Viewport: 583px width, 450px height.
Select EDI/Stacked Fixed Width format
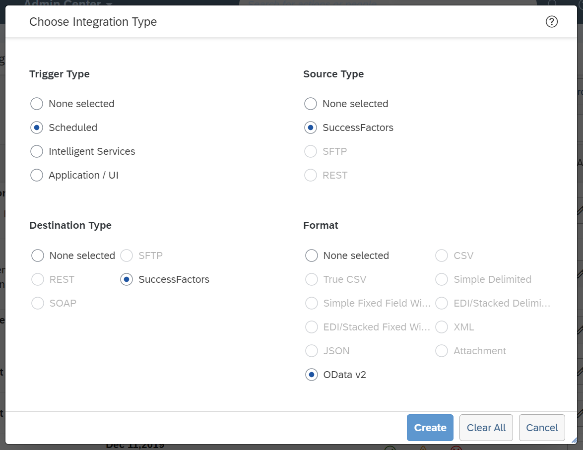311,327
